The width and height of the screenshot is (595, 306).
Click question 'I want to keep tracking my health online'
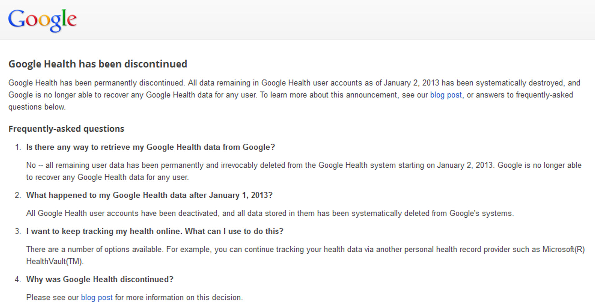click(x=155, y=231)
